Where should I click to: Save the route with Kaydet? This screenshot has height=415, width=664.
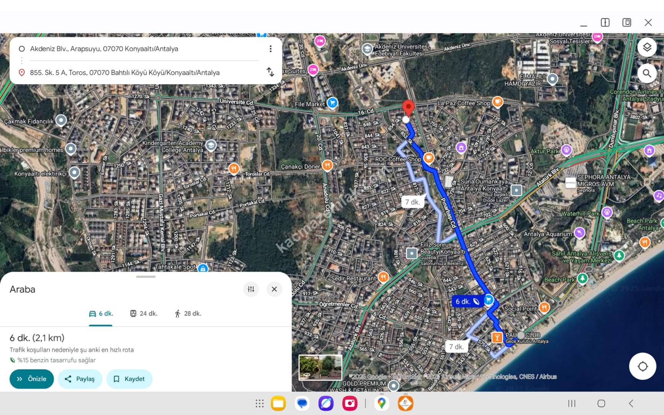coord(129,379)
